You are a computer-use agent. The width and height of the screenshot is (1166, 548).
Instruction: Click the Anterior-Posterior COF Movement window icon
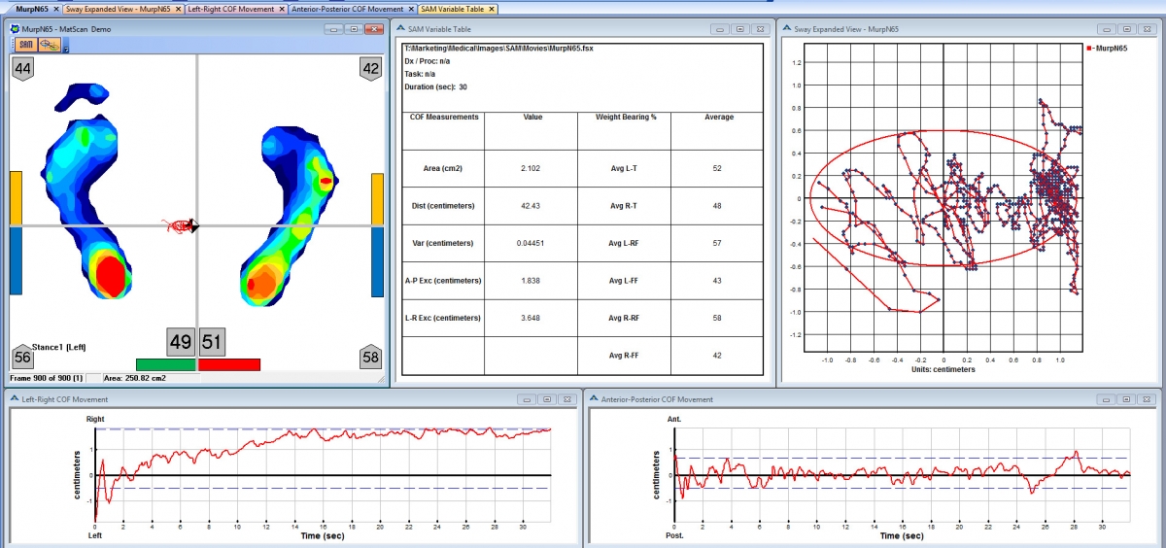pos(593,399)
